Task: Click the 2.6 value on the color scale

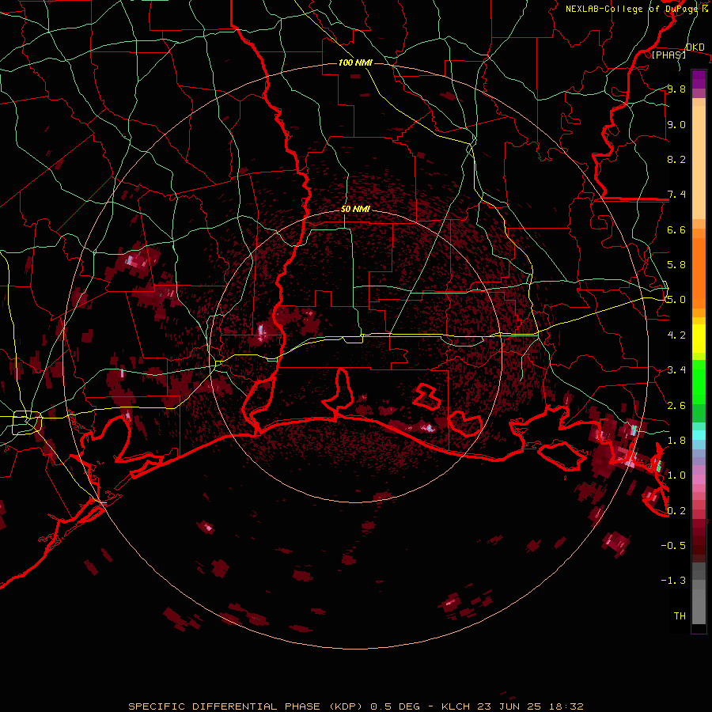Action: (x=676, y=406)
